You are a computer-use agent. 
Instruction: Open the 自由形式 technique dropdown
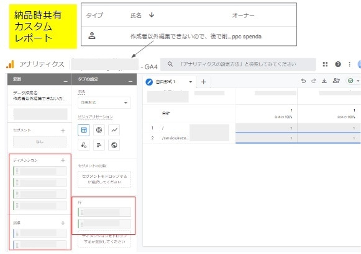coord(104,103)
